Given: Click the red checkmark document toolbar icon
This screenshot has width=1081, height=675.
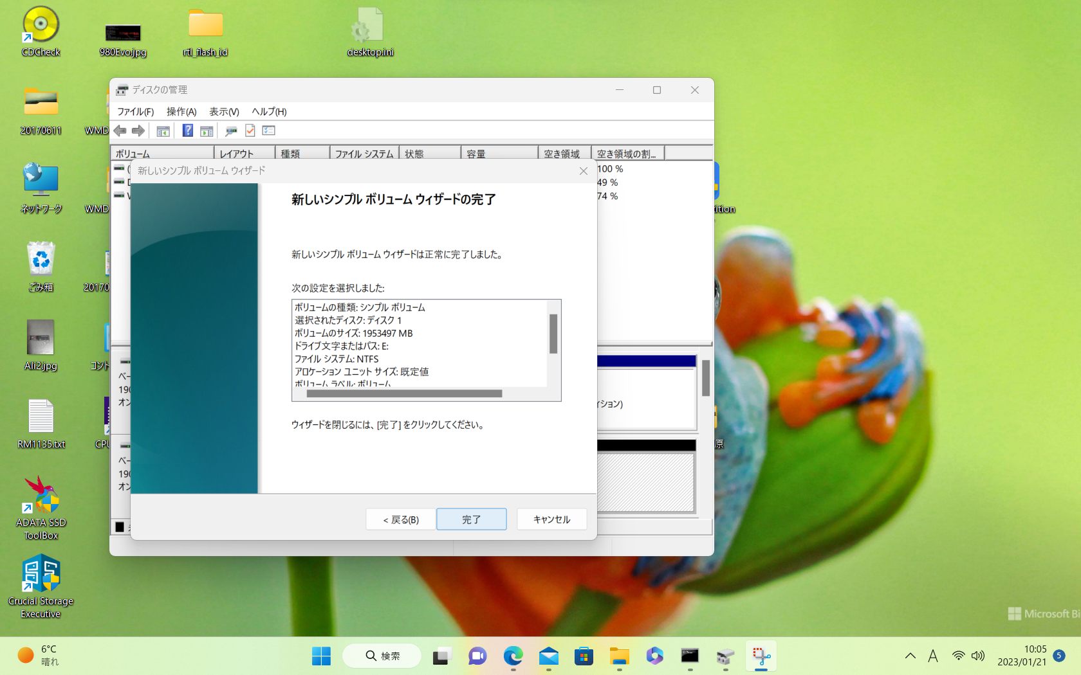Looking at the screenshot, I should (250, 131).
